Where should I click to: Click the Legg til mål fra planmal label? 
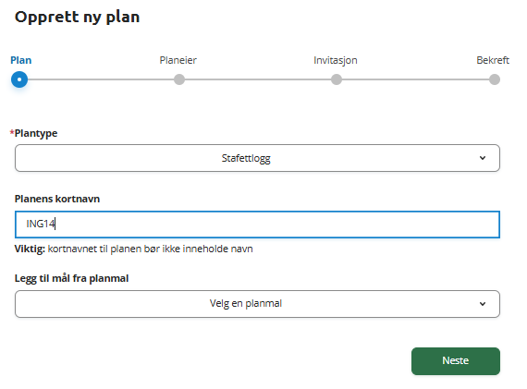click(x=71, y=278)
